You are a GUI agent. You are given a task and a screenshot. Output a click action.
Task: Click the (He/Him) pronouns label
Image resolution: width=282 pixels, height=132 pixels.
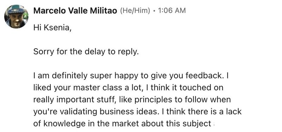pyautogui.click(x=135, y=11)
